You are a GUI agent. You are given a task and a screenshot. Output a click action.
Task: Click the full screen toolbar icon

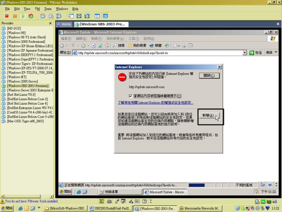[x=79, y=16]
